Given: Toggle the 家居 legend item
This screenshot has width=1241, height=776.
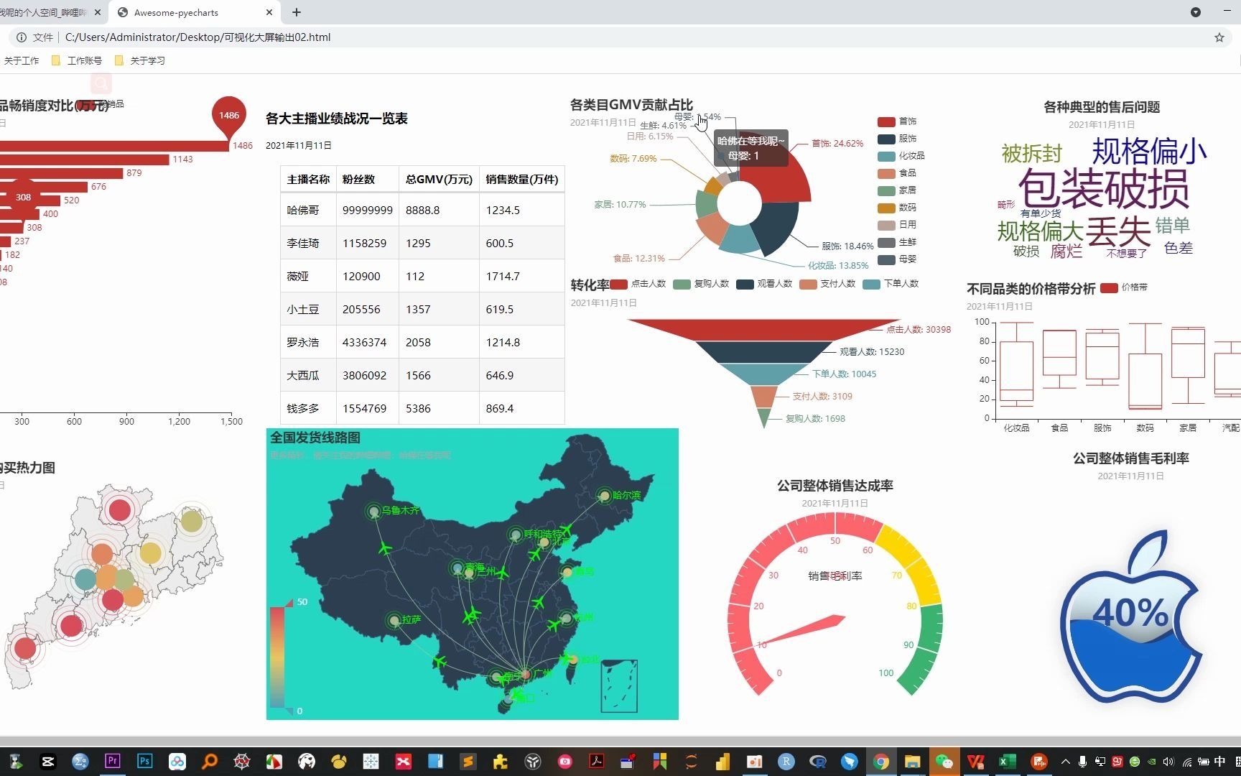Looking at the screenshot, I should pyautogui.click(x=897, y=190).
